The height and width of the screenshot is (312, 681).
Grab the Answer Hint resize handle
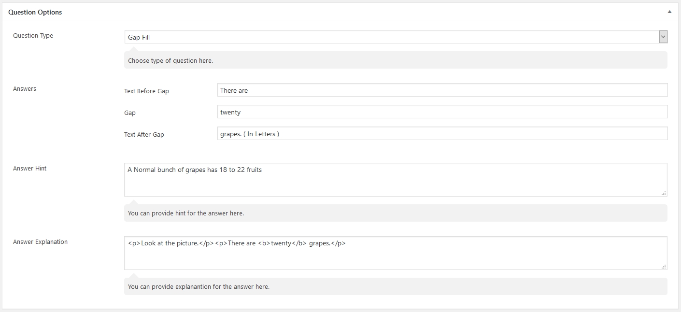(665, 193)
